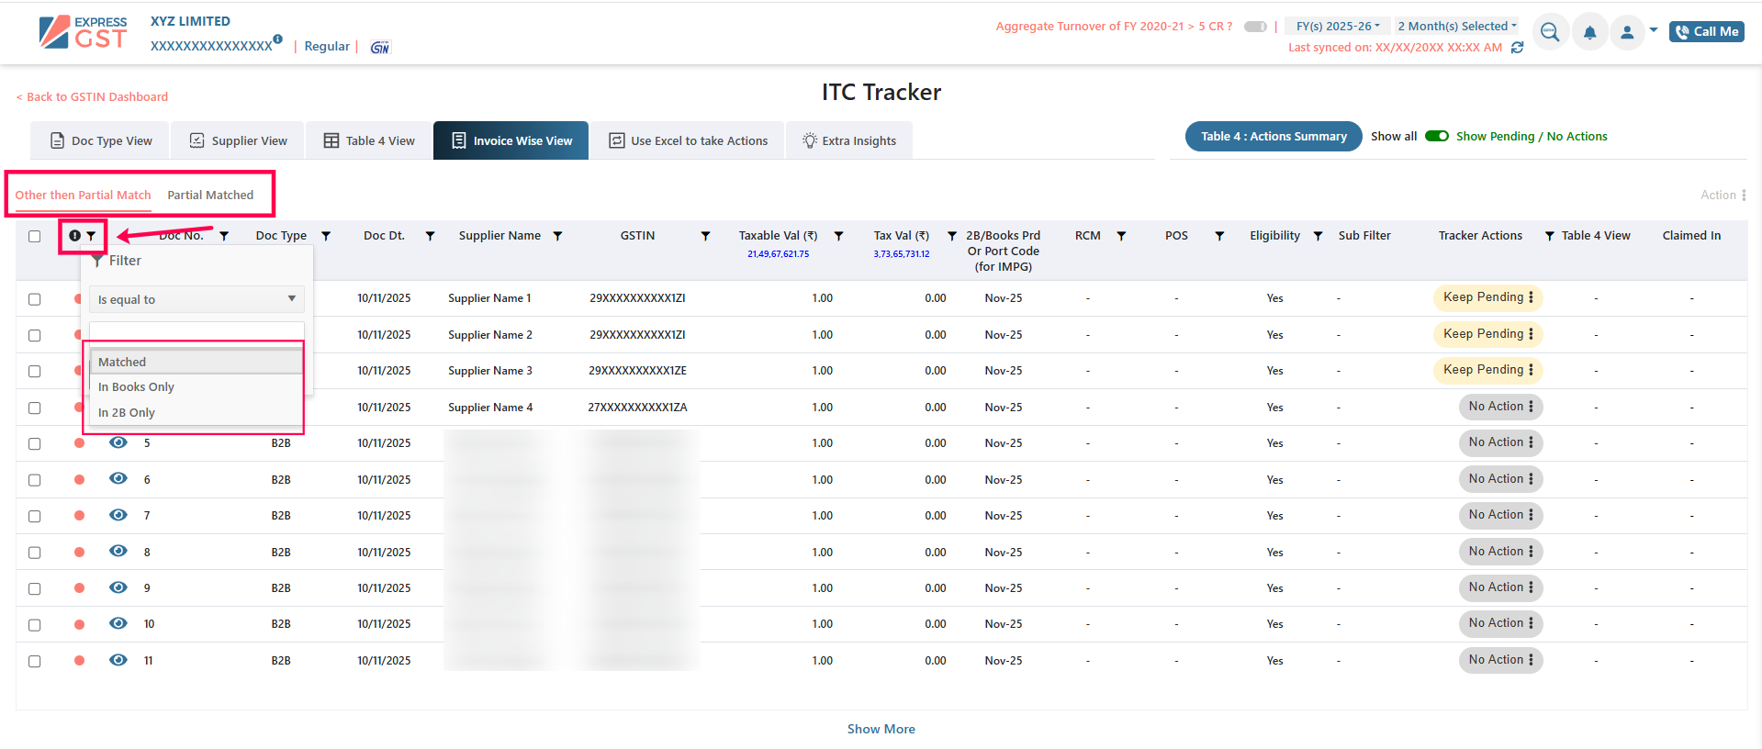This screenshot has height=749, width=1762.
Task: Click the filter funnel next to Eligibility
Action: pos(1318,236)
